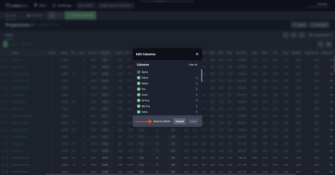Edit the 15.4 input for Cameron Young

coord(141,165)
